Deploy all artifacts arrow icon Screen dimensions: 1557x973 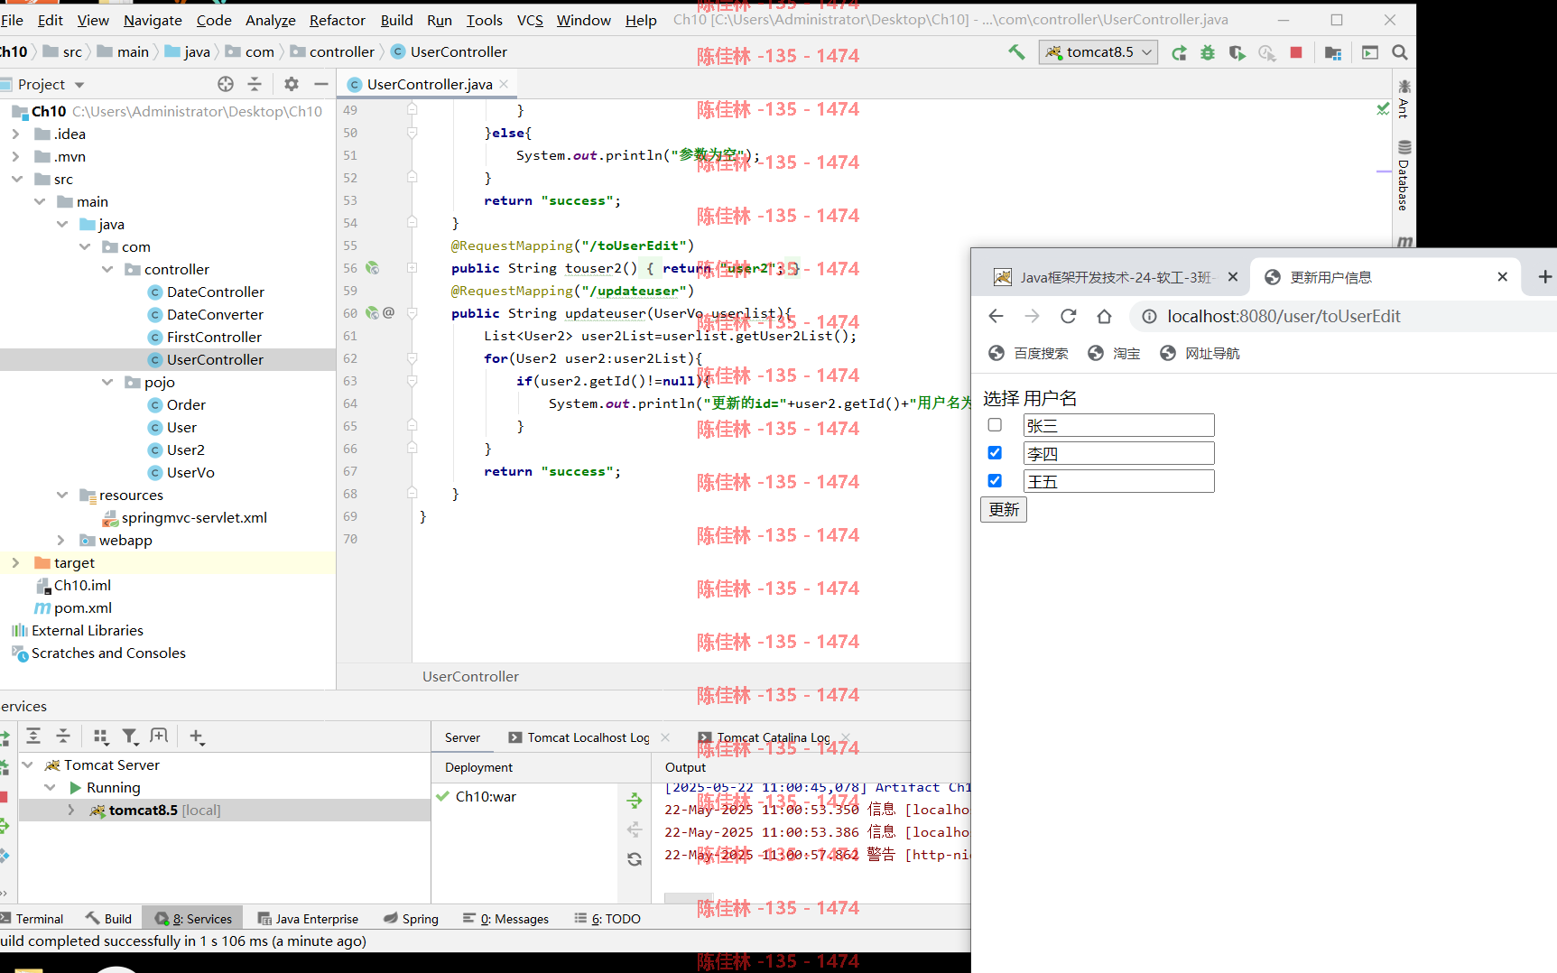(635, 800)
